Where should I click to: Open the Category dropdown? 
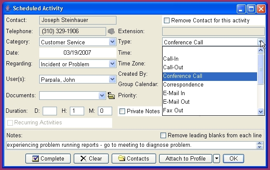click(x=112, y=42)
